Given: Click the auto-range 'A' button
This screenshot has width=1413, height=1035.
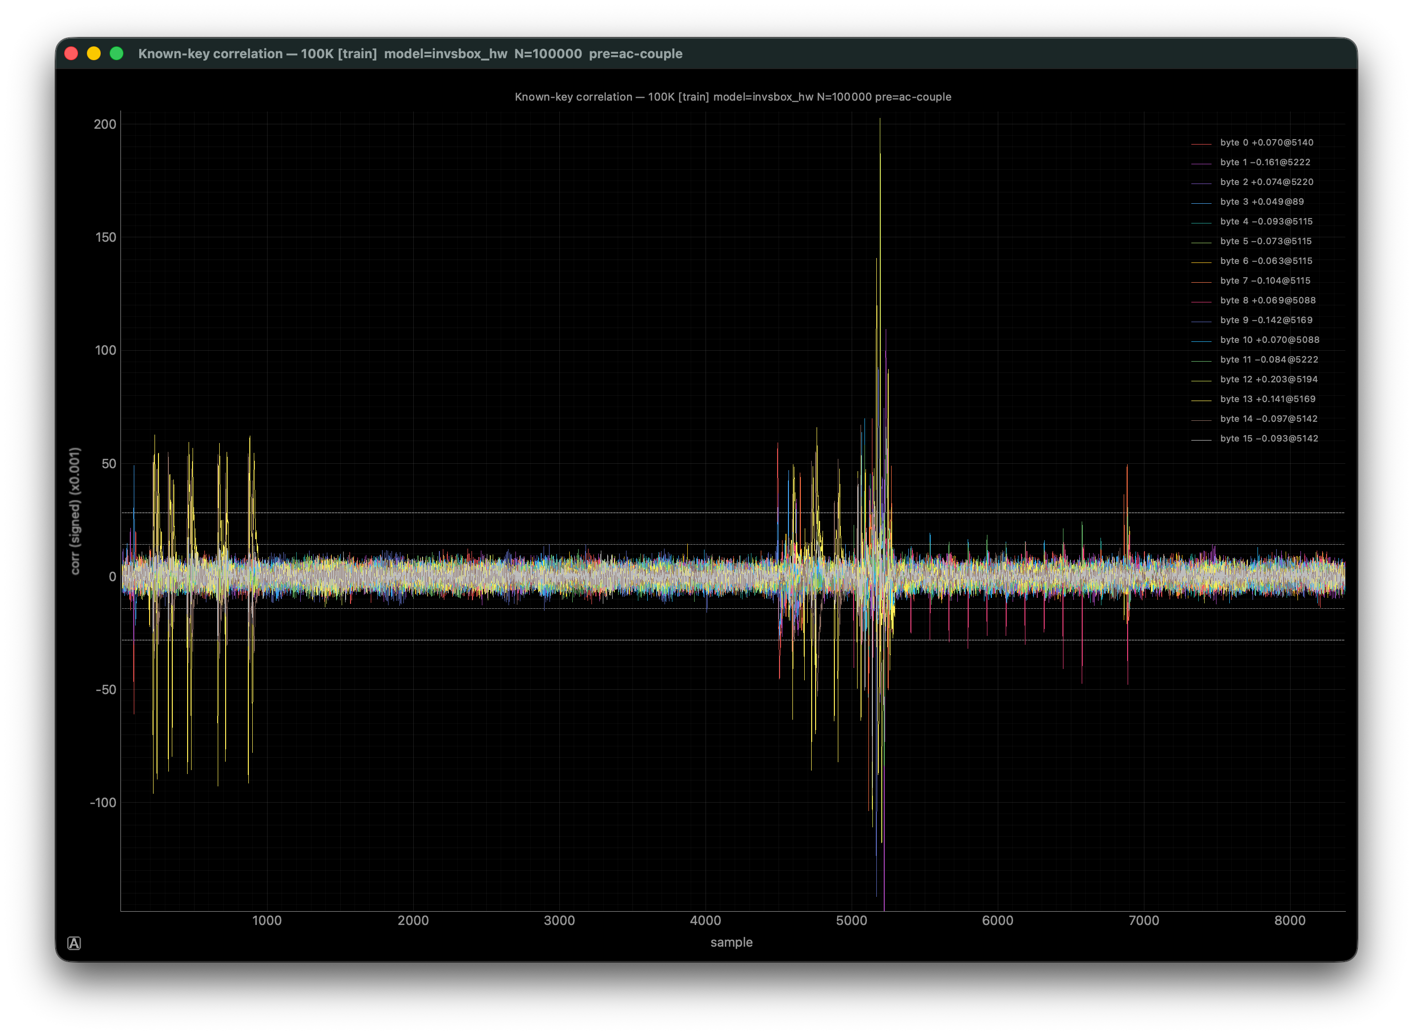Looking at the screenshot, I should click(74, 943).
